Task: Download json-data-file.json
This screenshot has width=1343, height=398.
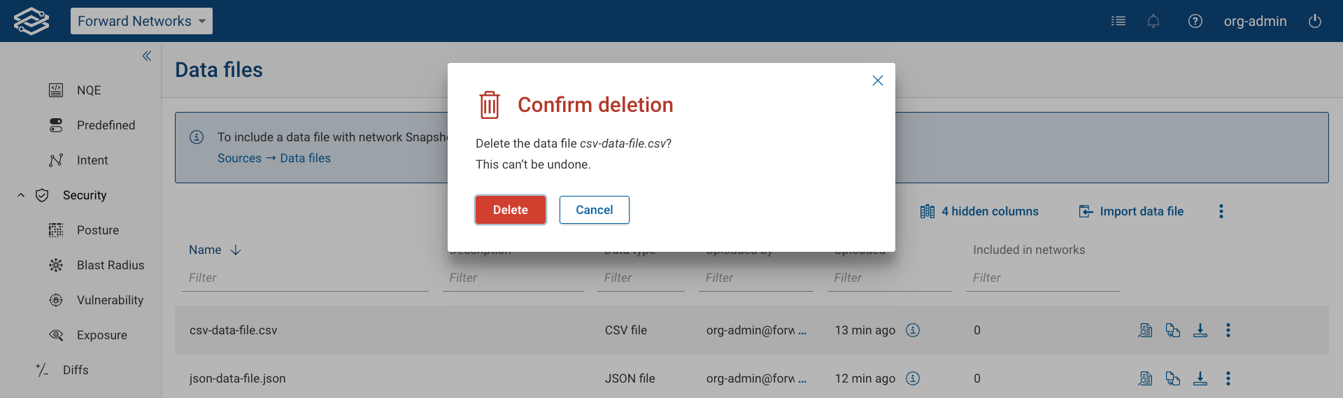Action: pos(1200,378)
